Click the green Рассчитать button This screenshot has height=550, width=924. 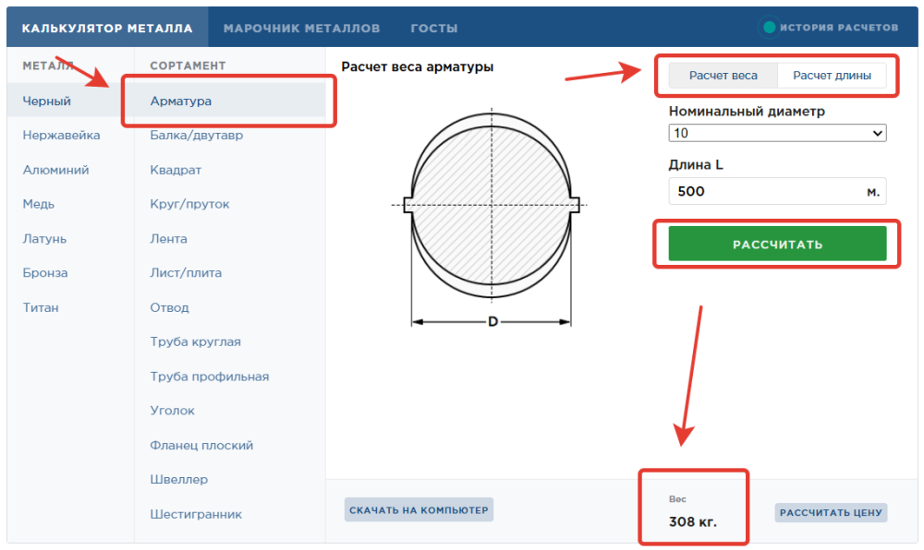777,244
